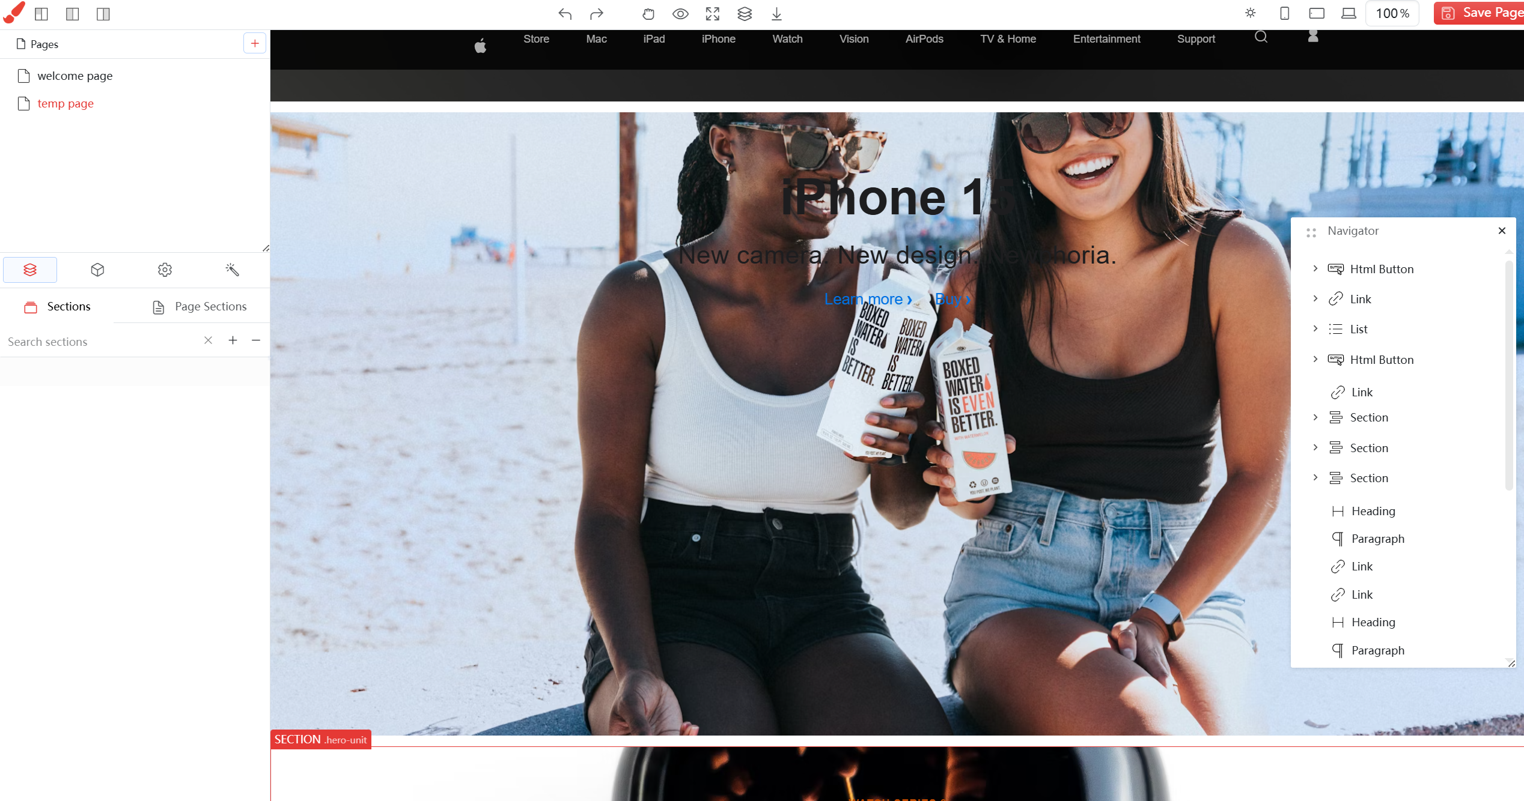Open the magic wand tab
The width and height of the screenshot is (1524, 801).
pyautogui.click(x=232, y=270)
